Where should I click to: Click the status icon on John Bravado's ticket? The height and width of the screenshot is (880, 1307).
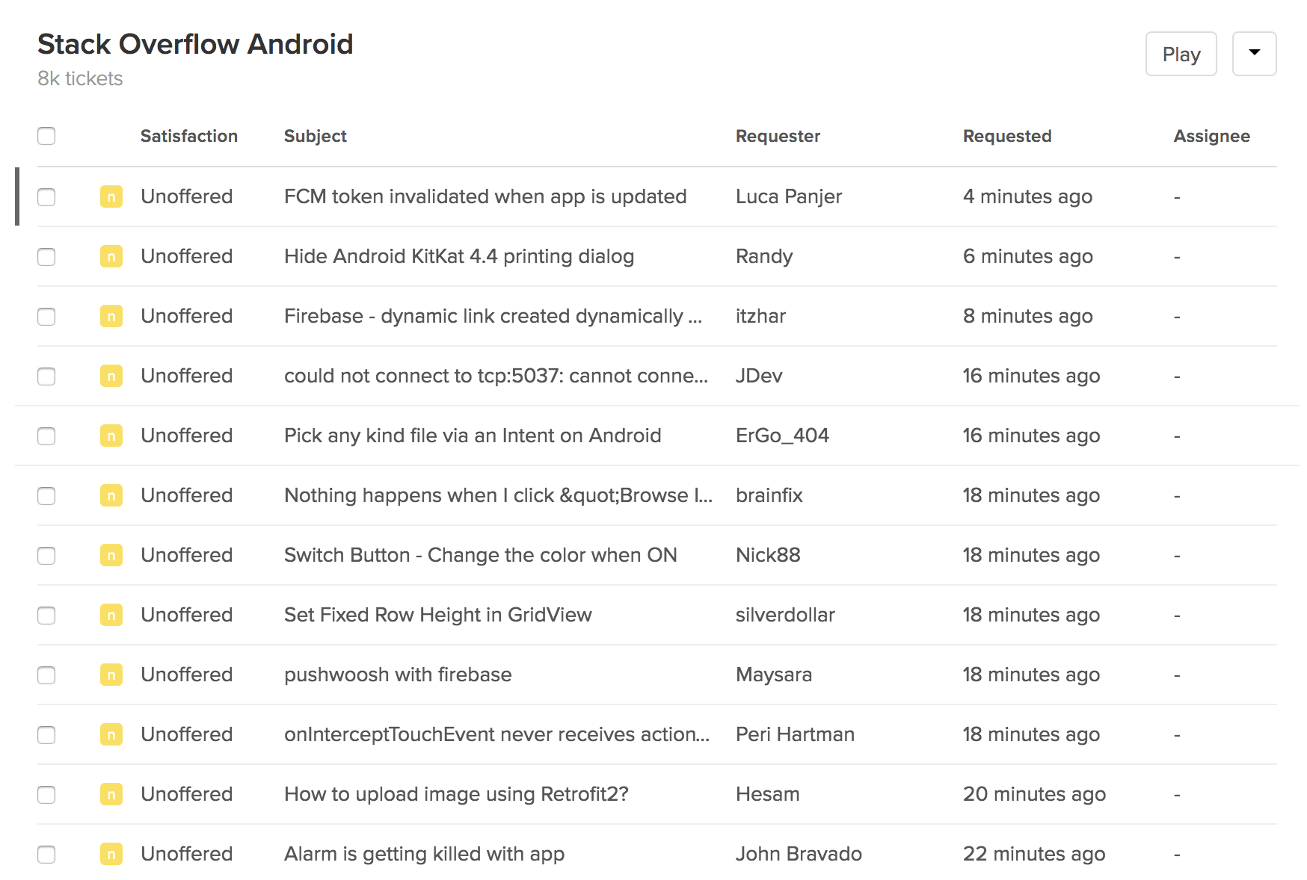(x=111, y=855)
